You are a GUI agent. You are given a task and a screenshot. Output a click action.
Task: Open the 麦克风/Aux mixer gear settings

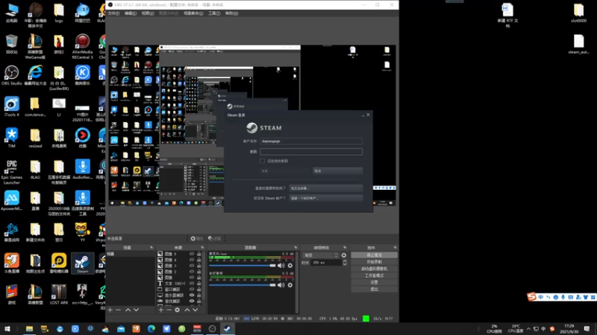point(290,266)
